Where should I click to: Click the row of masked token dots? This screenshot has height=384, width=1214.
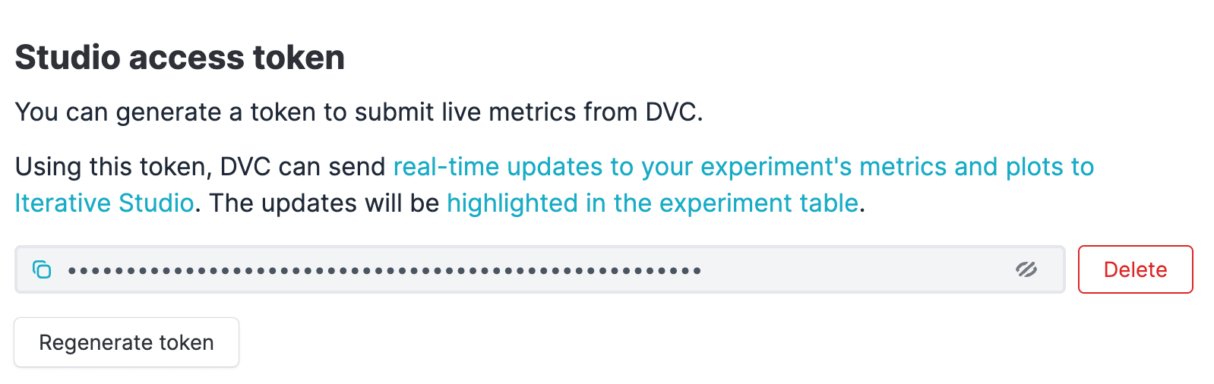coord(384,270)
